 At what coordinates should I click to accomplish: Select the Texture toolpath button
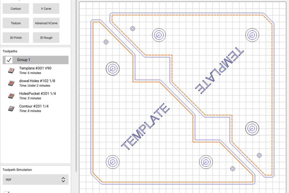(x=16, y=23)
